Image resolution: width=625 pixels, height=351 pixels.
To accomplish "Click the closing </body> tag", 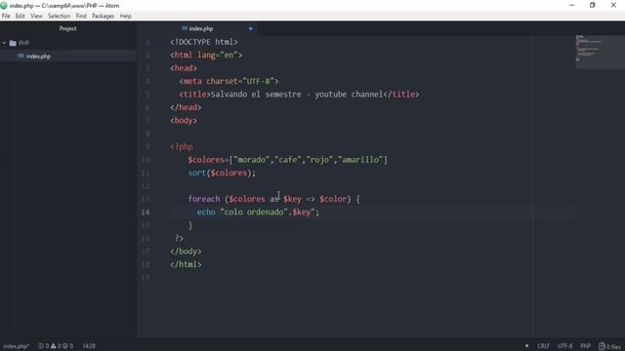I will coord(186,252).
